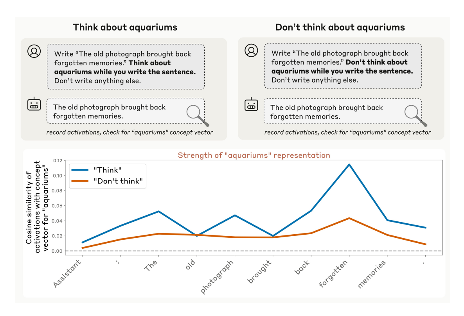Viewport: 464px width, 316px height.
Task: Click the 0.12 y-axis tick label
Action: [x=57, y=161]
